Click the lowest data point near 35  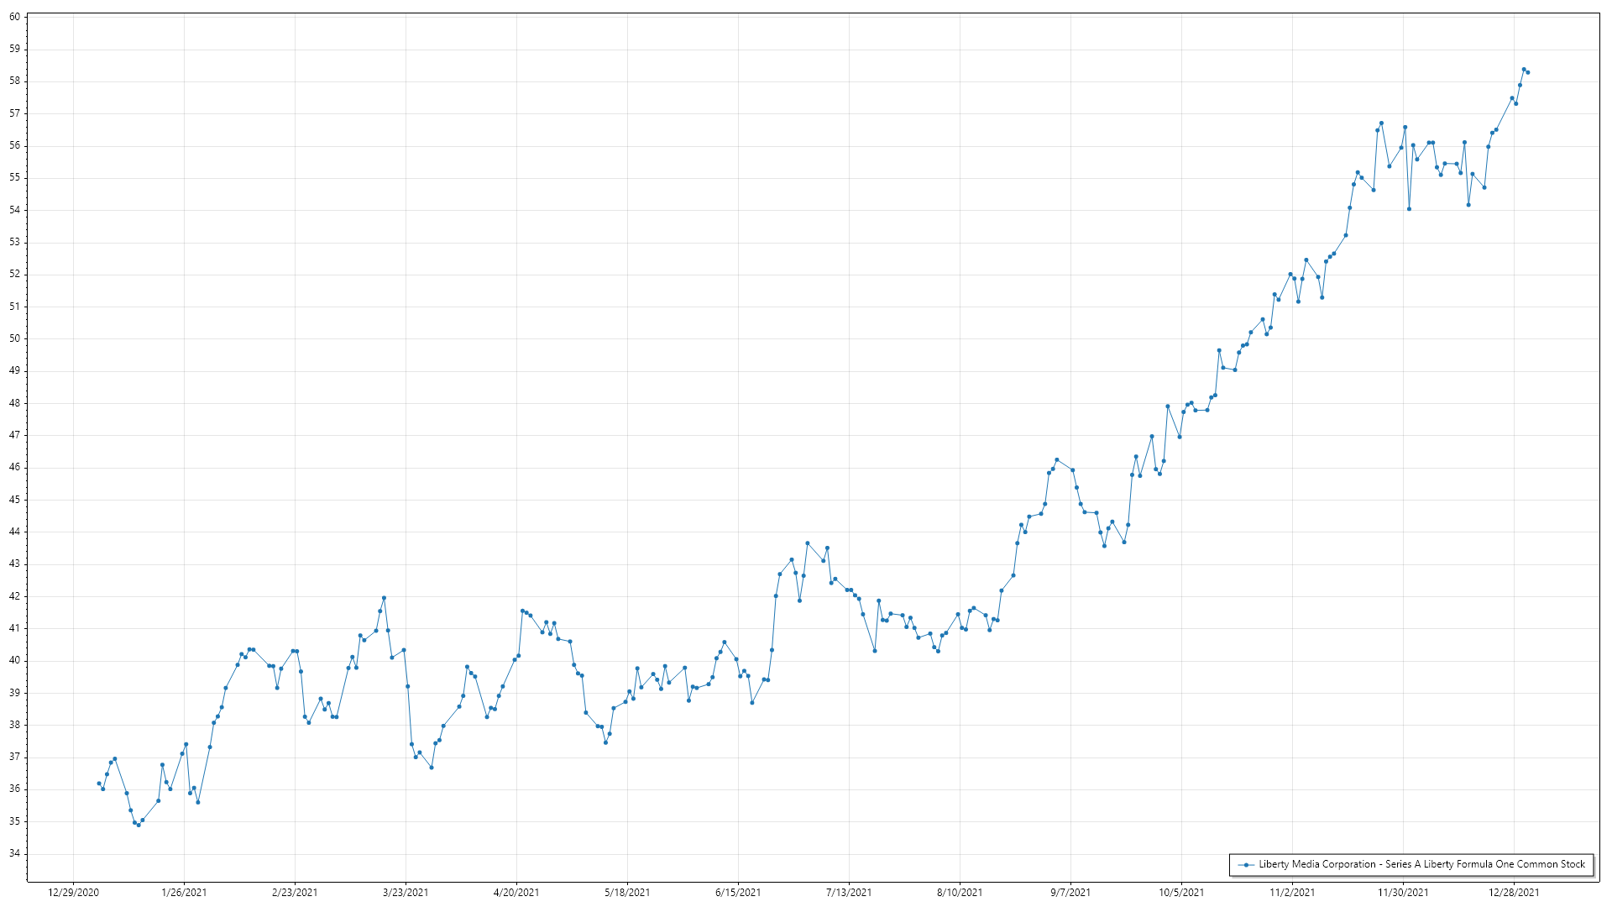coord(139,826)
